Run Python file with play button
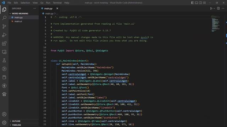This screenshot has height=127, width=227. (x=211, y=8)
